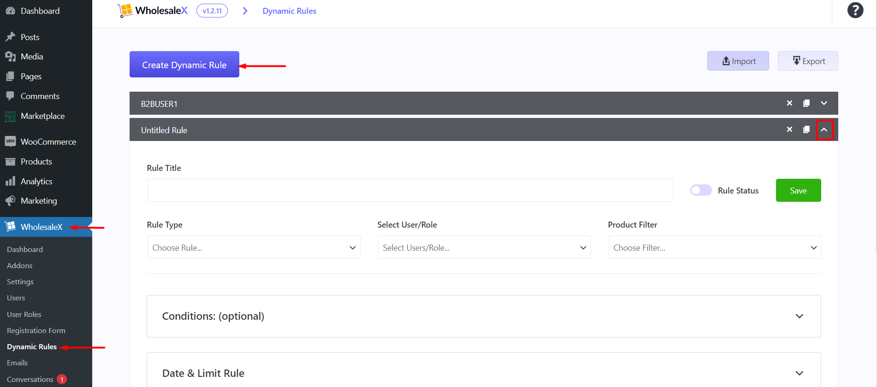This screenshot has width=877, height=387.
Task: Click the WholesaleX cart icon in sidebar
Action: 10,226
